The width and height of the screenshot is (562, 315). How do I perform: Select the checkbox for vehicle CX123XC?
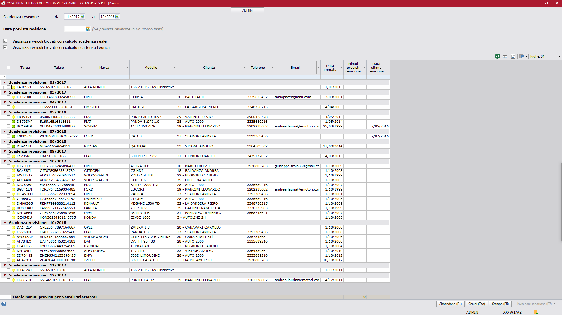8,97
